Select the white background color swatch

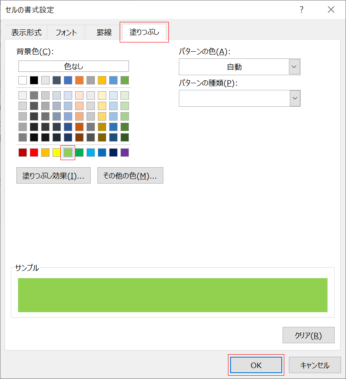(x=22, y=80)
